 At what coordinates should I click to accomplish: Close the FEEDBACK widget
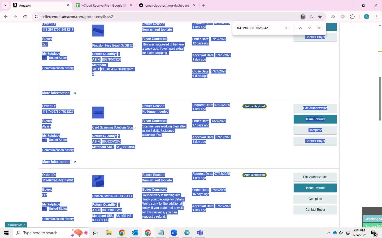24,225
